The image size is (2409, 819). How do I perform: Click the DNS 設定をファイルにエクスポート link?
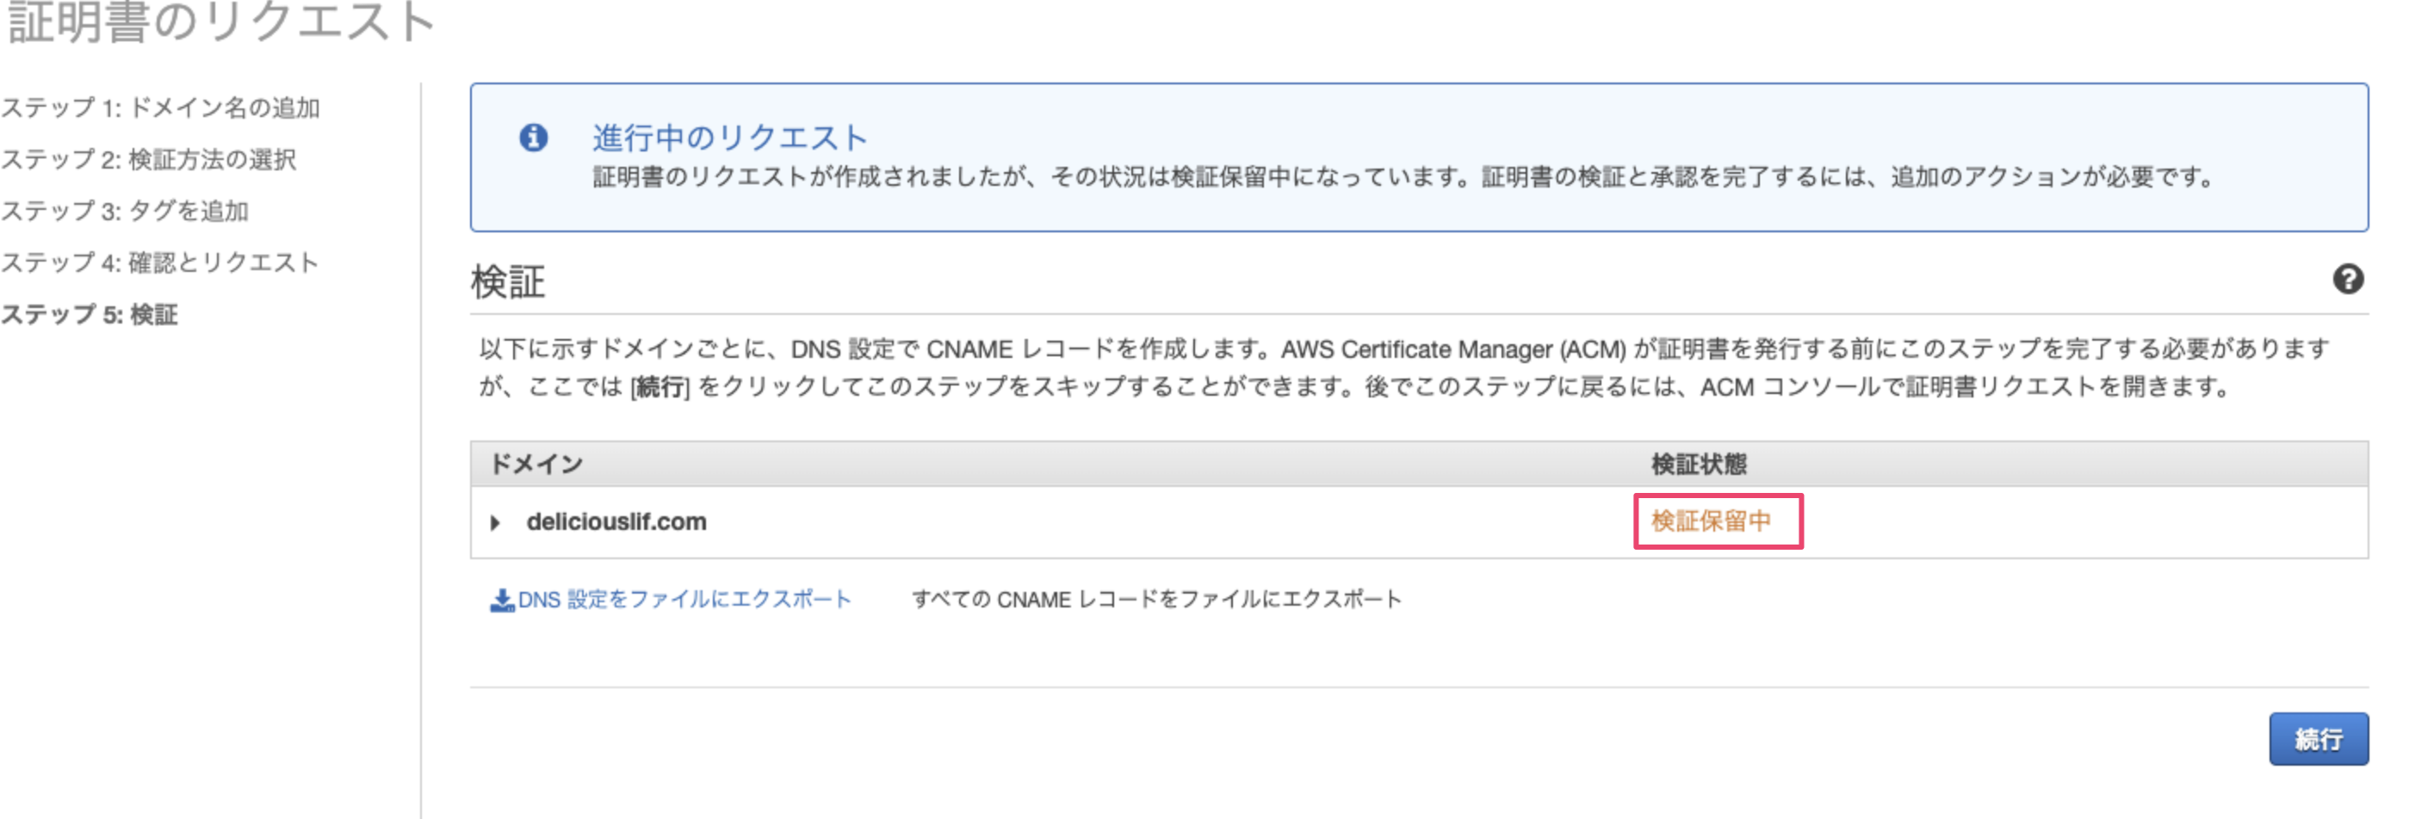684,600
